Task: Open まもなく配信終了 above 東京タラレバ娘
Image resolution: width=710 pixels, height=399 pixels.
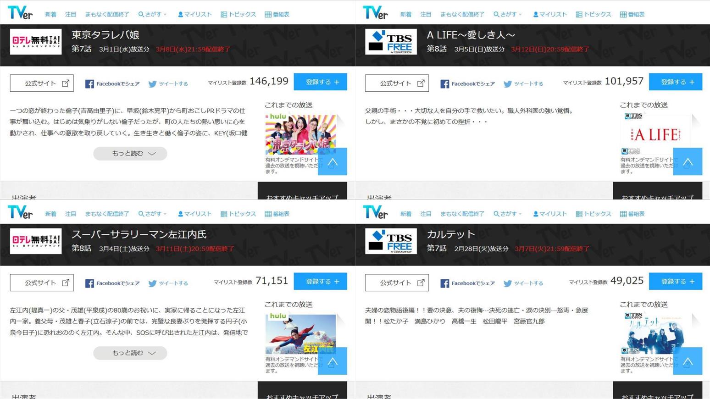Action: click(107, 14)
